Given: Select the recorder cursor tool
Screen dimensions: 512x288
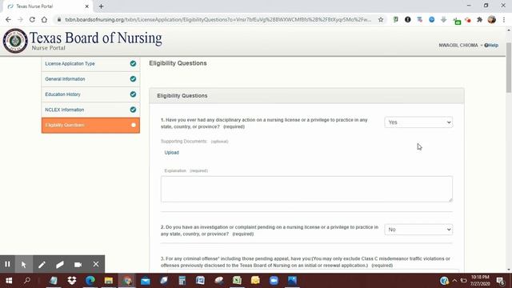Looking at the screenshot, I should coord(24,264).
